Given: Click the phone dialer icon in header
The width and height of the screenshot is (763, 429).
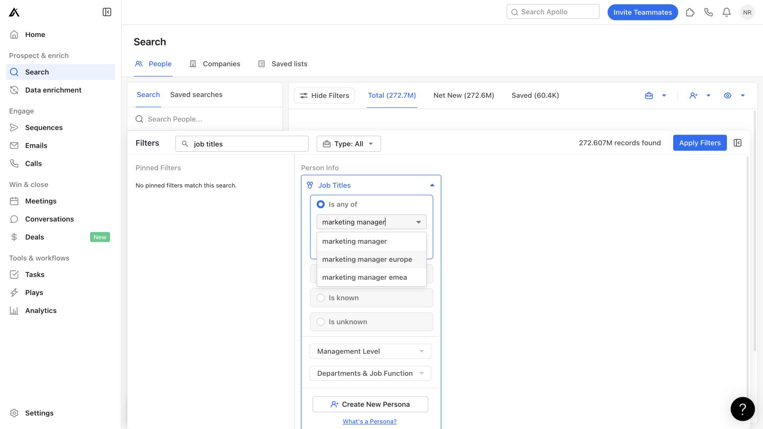Looking at the screenshot, I should point(709,12).
